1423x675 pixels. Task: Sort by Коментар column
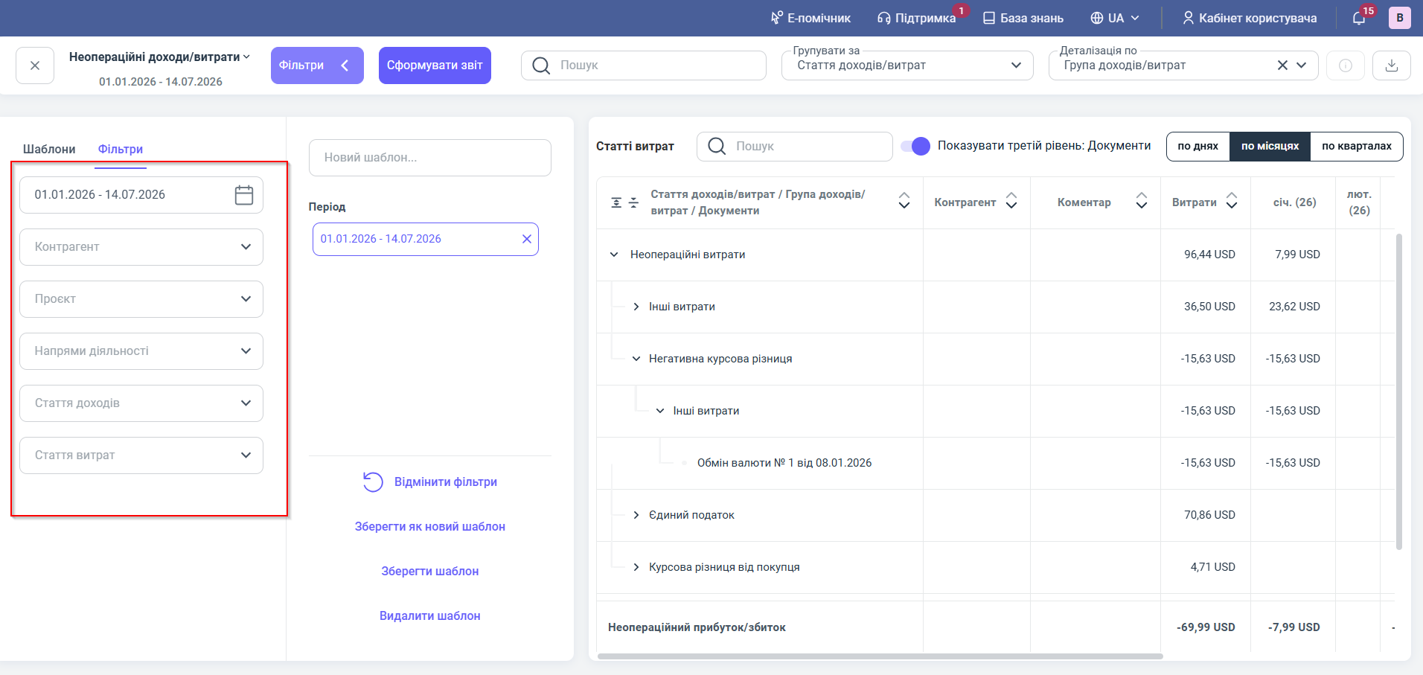[x=1142, y=201]
